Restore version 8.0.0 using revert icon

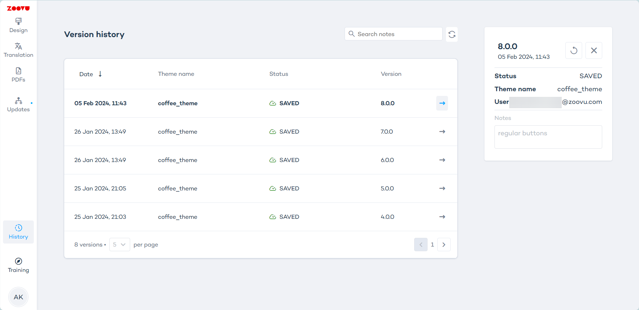[573, 50]
